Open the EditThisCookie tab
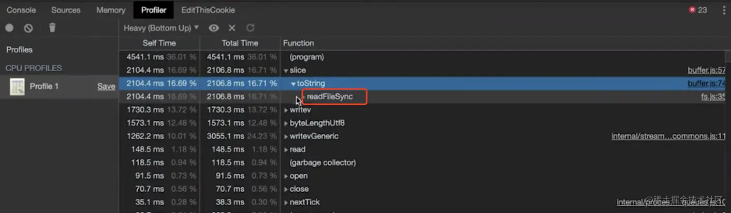This screenshot has height=213, width=731. point(208,10)
